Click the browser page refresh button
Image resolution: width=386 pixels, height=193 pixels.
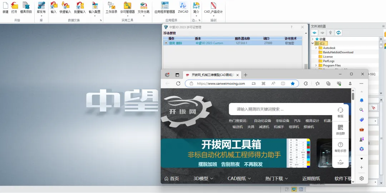click(178, 83)
